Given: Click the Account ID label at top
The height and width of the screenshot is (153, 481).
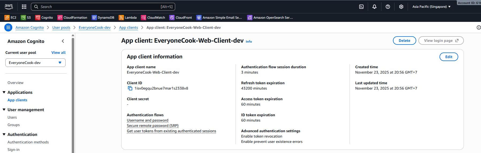Looking at the screenshot, I should 469,3.
